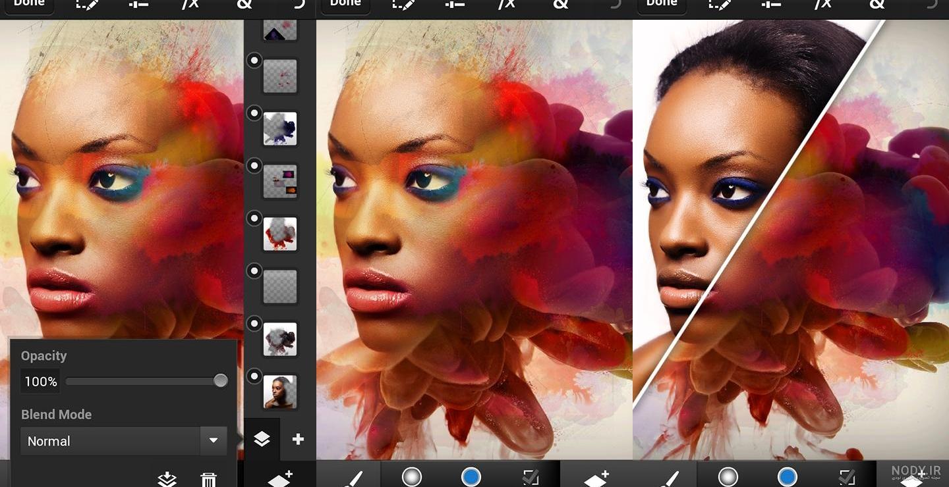The width and height of the screenshot is (949, 487).
Task: Toggle visibility of the woman portrait layer
Action: click(254, 376)
